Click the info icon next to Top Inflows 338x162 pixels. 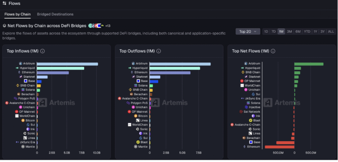coord(43,51)
